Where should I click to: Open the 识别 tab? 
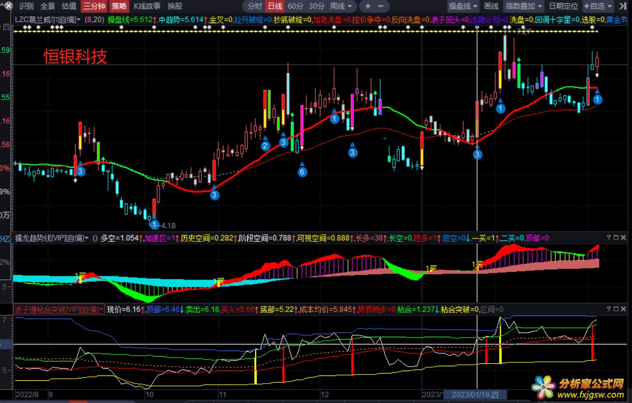[x=27, y=6]
